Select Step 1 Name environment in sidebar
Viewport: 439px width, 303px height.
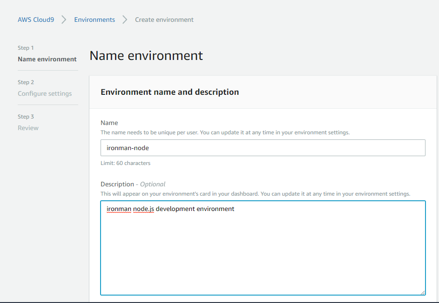[x=47, y=59]
